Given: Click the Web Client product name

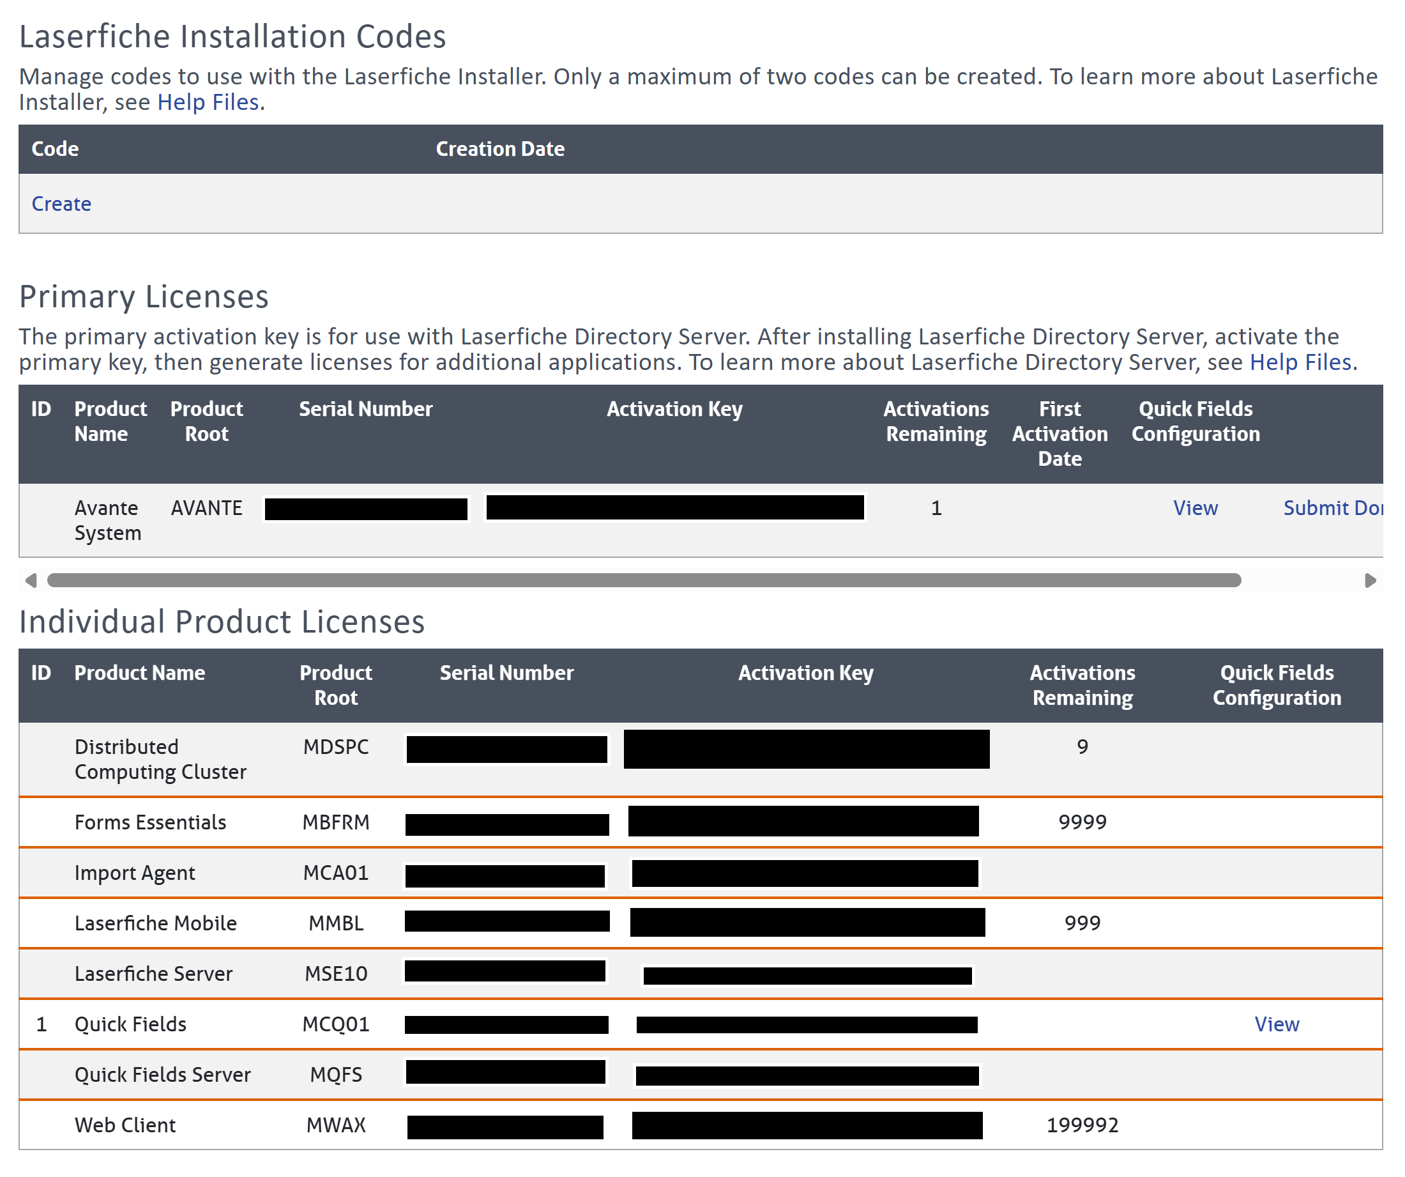Looking at the screenshot, I should coord(125,1125).
